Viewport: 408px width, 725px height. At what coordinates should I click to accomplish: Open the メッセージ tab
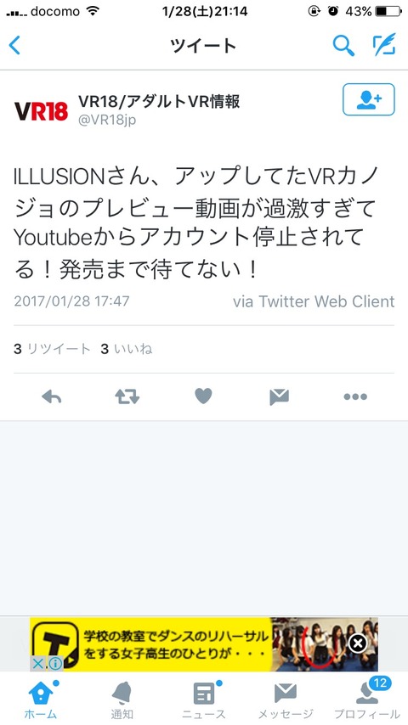[286, 699]
